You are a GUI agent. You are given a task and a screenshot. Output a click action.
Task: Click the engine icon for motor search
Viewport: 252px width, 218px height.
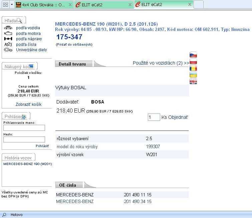pyautogui.click(x=8, y=33)
